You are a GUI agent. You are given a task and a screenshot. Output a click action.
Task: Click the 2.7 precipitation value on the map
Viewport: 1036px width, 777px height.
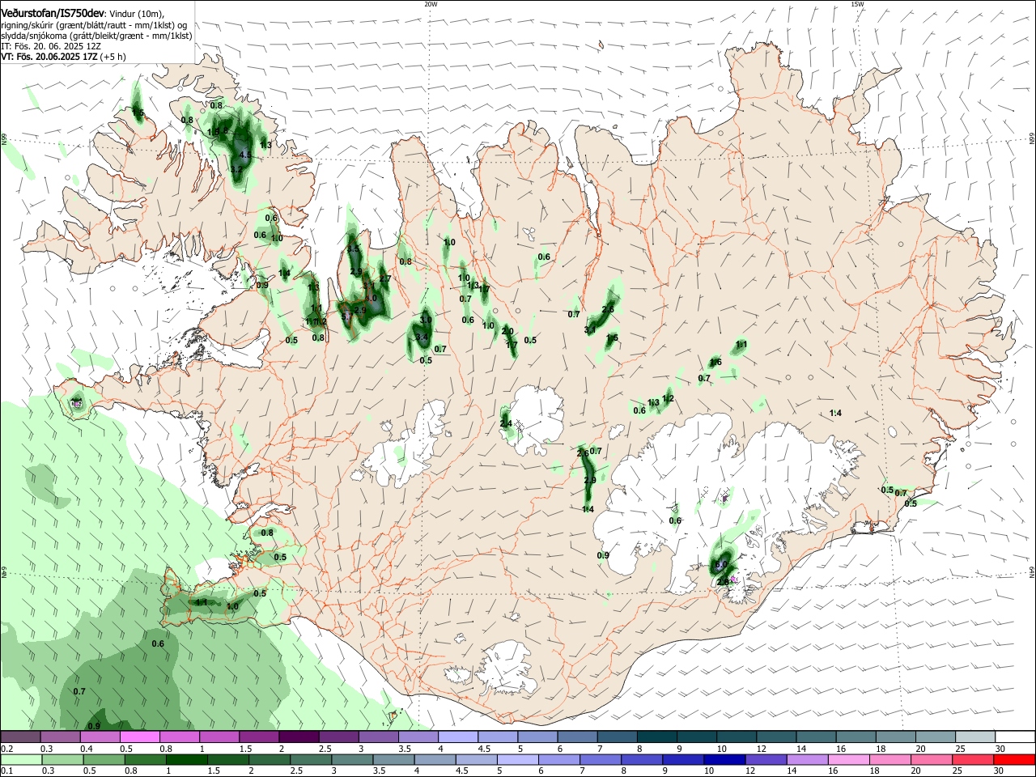click(385, 279)
